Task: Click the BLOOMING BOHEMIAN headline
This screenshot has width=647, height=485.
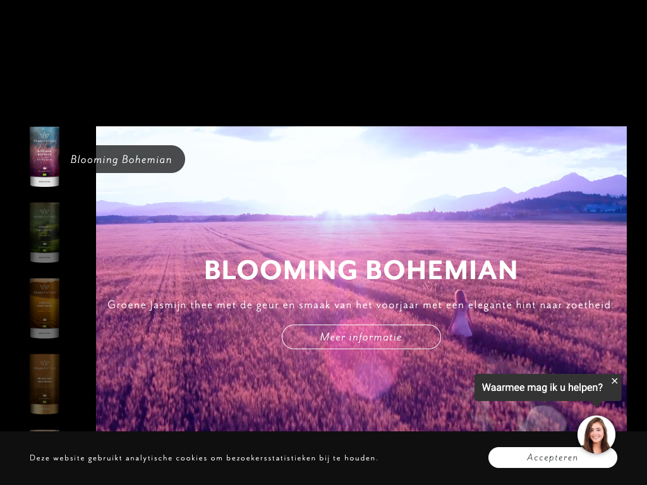Action: [x=361, y=270]
